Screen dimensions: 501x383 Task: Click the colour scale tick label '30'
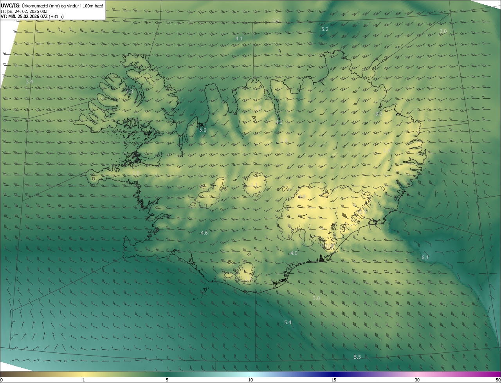point(417,380)
